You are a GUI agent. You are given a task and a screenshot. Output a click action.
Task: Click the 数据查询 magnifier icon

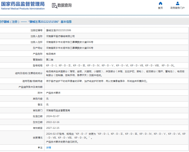[x=54, y=6]
